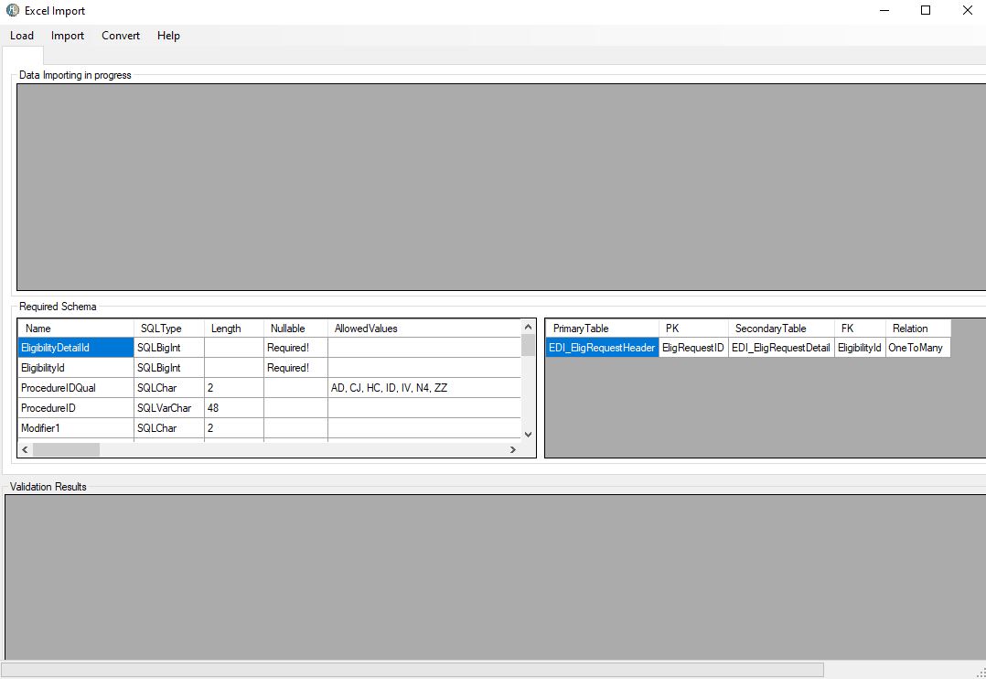Image resolution: width=986 pixels, height=679 pixels.
Task: Click the SQLType column header
Action: 169,329
